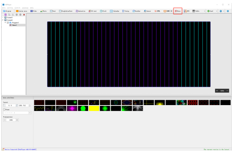Choose the solid yellow neon effect

(x=94, y=108)
